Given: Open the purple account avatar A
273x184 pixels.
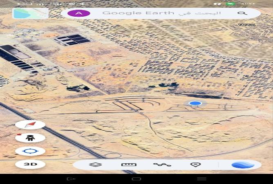Looking at the screenshot, I should (x=78, y=13).
